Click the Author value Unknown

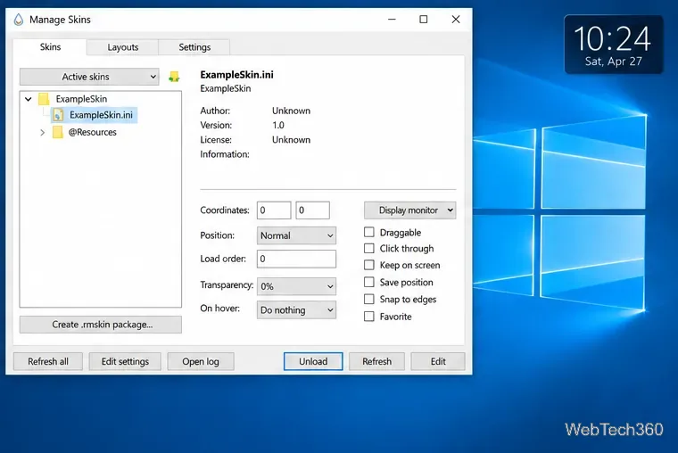pos(291,111)
